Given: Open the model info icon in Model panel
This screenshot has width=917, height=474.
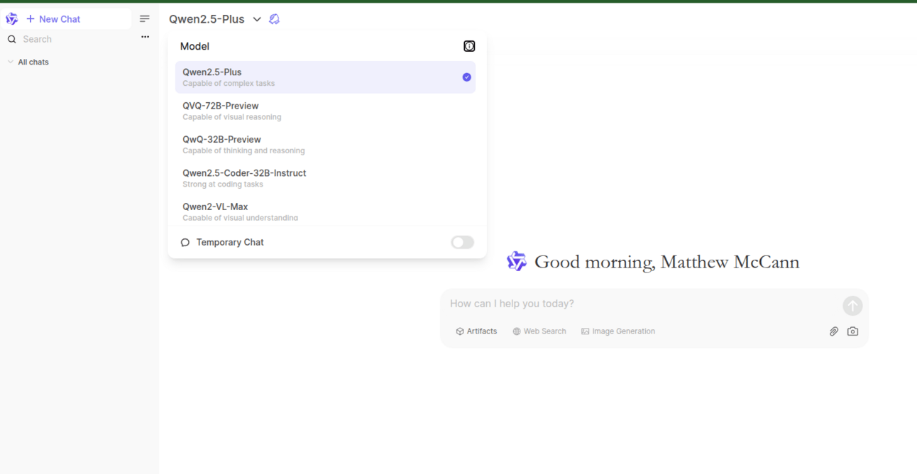Looking at the screenshot, I should (469, 46).
